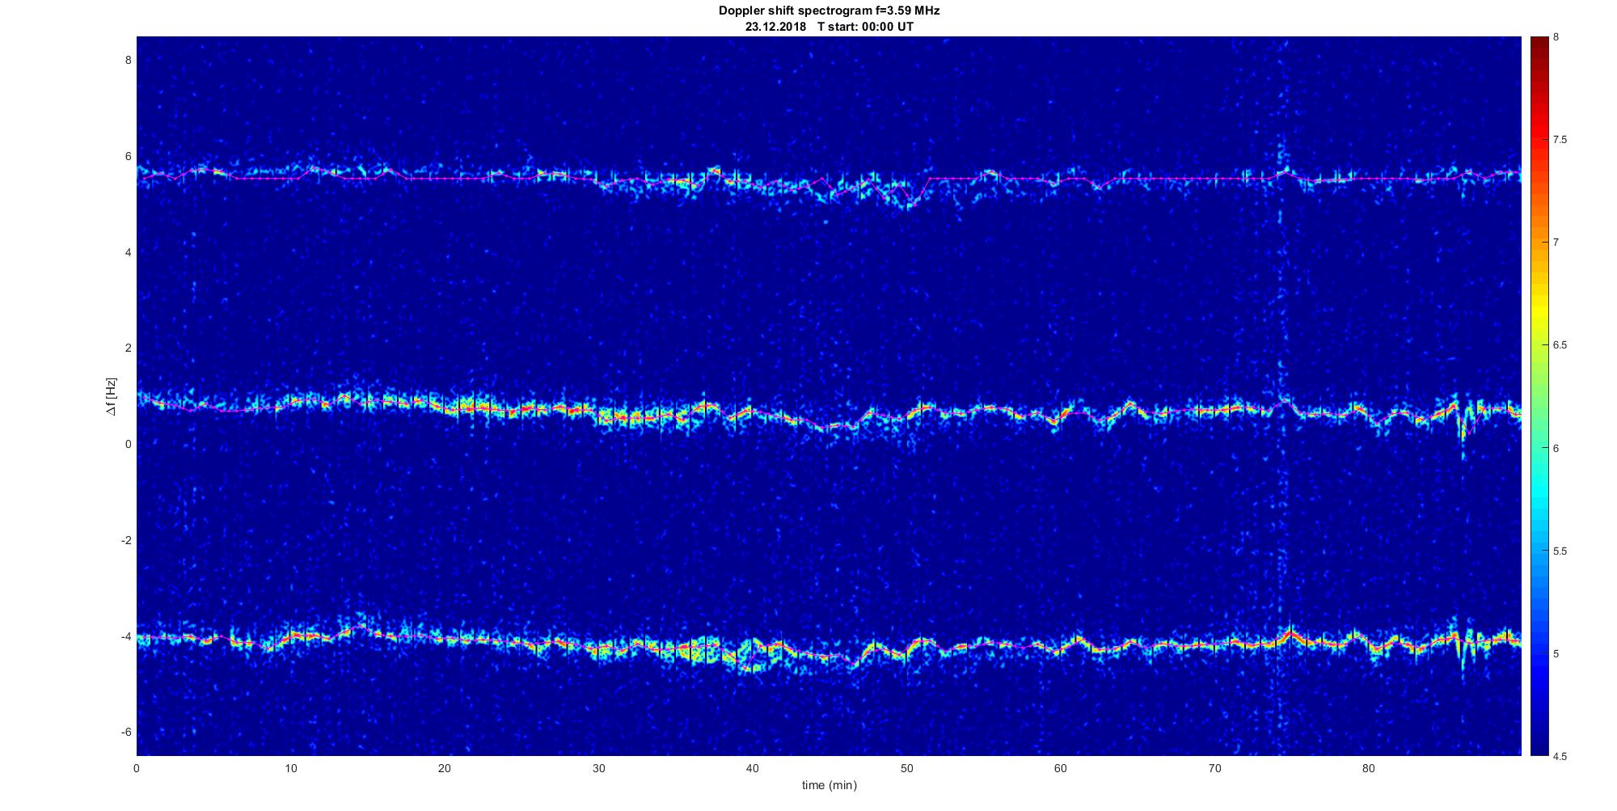Click the x-axis tick label 50
This screenshot has height=811, width=1617.
point(906,768)
